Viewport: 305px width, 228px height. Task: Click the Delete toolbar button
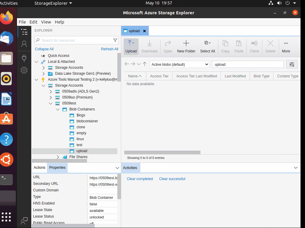point(270,46)
